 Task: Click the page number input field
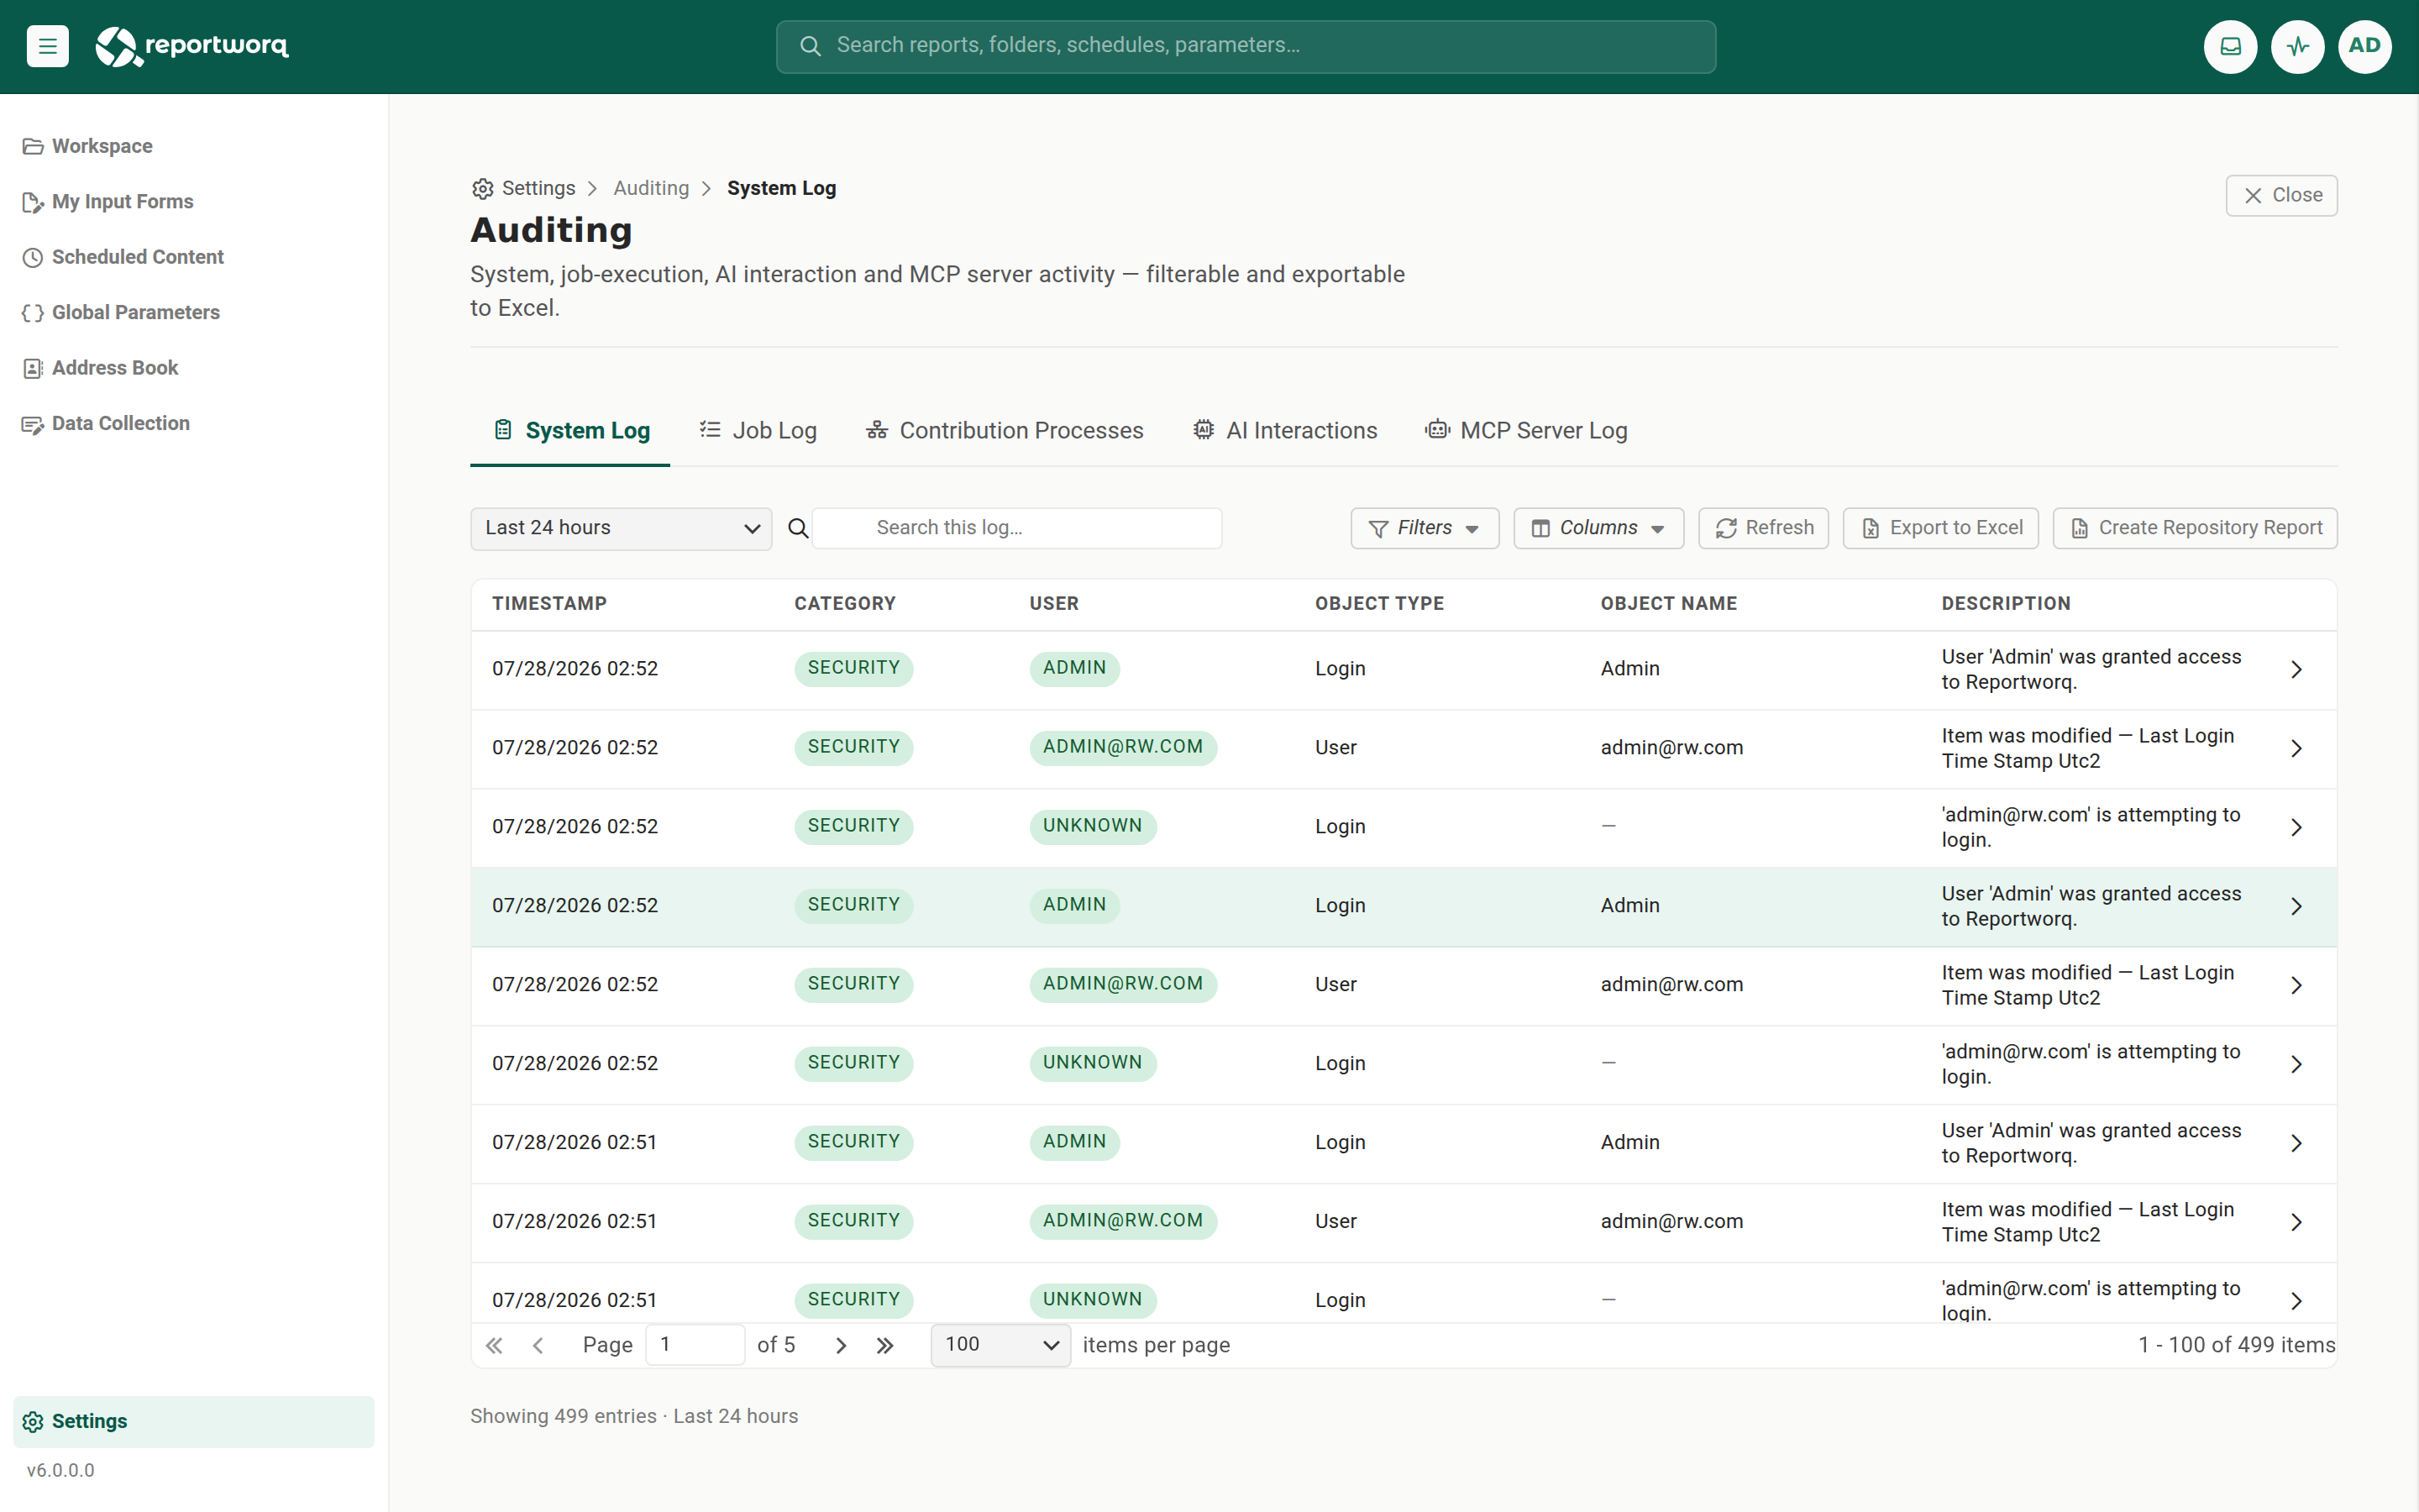click(x=695, y=1345)
